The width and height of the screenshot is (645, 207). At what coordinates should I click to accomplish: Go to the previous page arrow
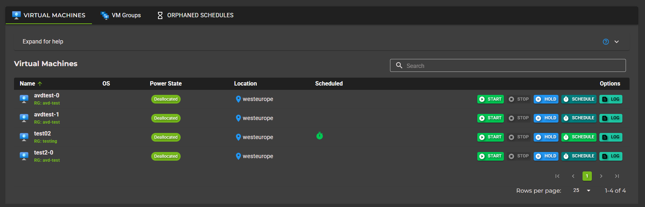pyautogui.click(x=573, y=176)
